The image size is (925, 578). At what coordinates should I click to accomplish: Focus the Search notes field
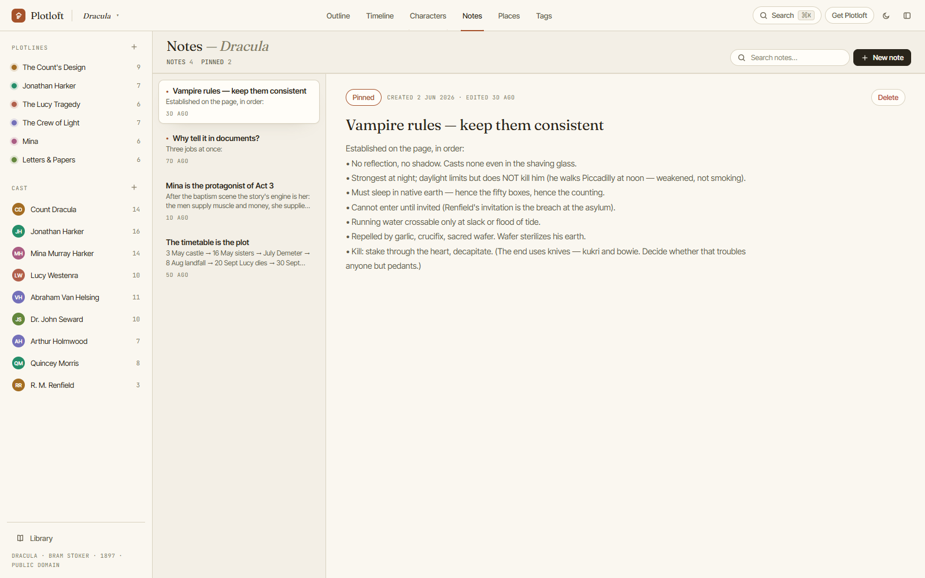[x=790, y=58]
